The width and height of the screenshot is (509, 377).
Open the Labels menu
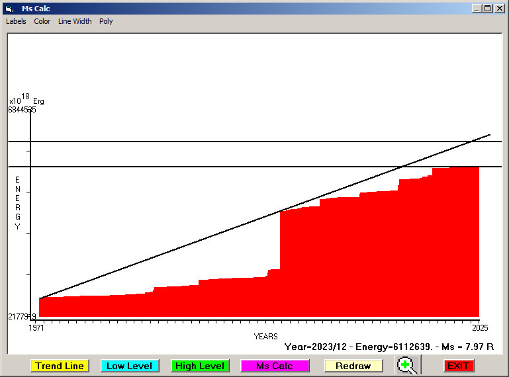tap(16, 21)
